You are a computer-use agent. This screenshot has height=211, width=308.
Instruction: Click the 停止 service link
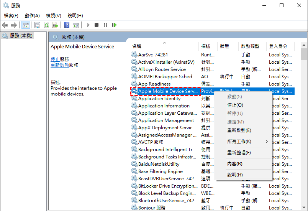(55, 59)
